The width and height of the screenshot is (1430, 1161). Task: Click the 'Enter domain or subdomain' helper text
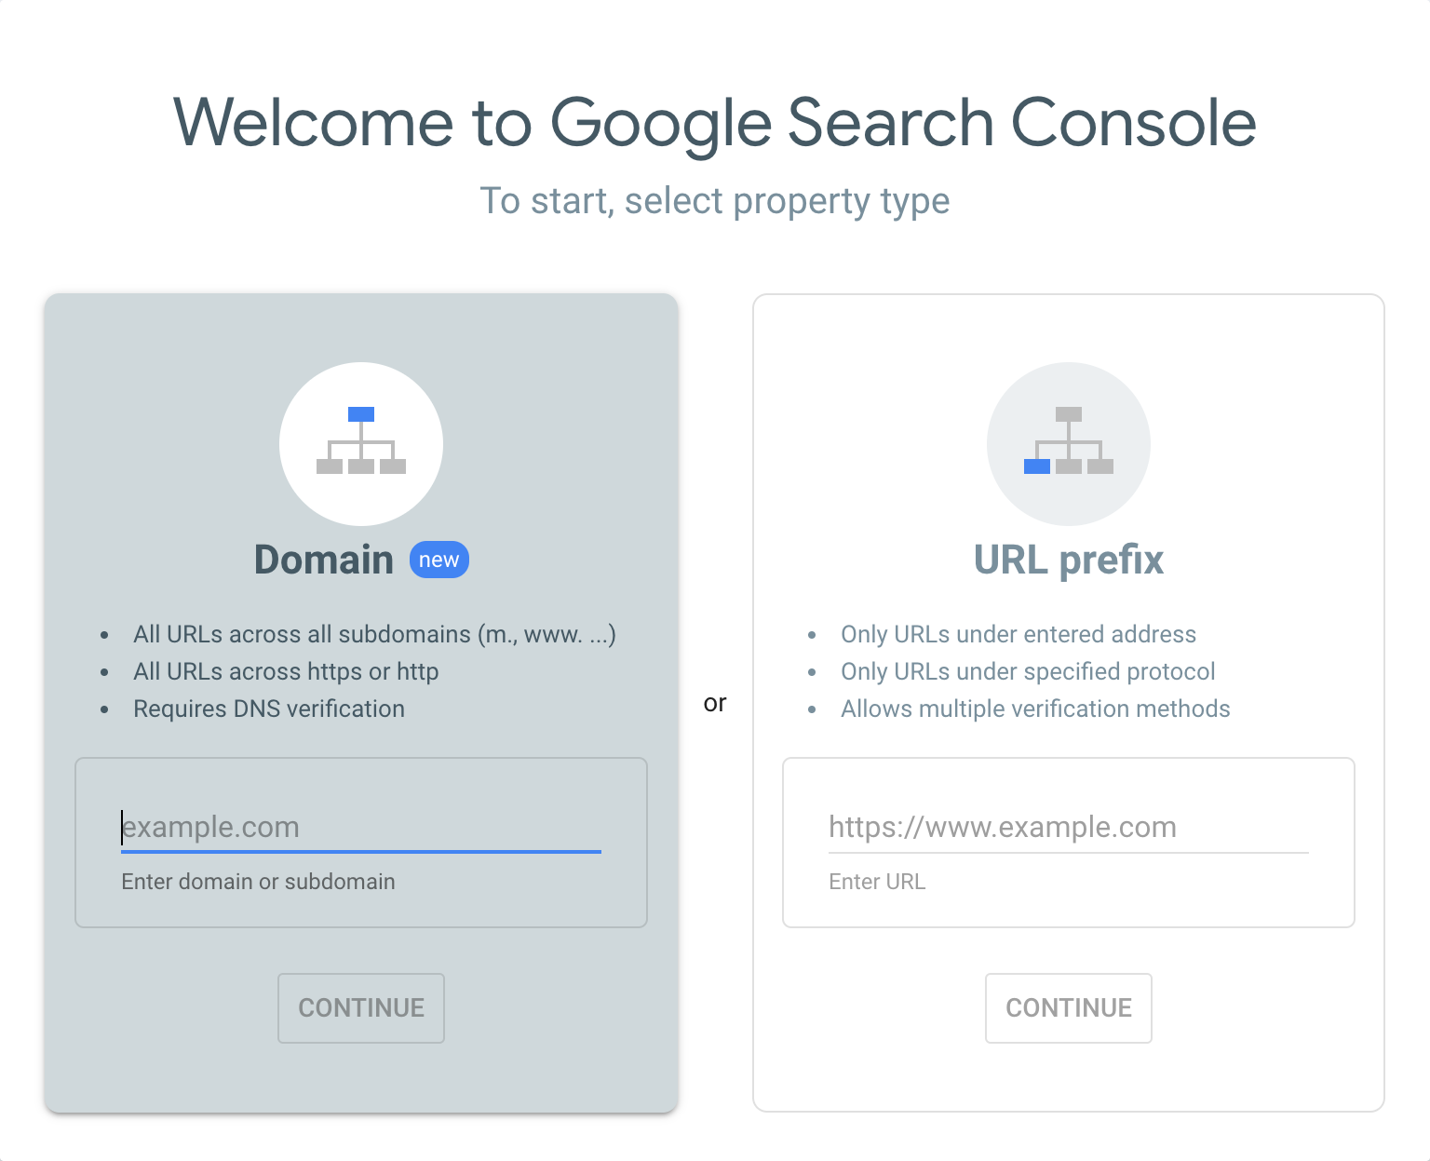coord(258,882)
